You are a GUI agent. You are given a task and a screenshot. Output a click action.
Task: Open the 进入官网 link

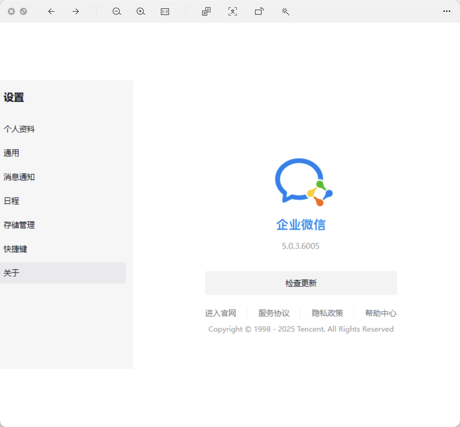221,313
